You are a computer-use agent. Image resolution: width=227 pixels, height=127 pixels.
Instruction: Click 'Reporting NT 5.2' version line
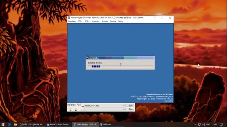(x=155, y=99)
